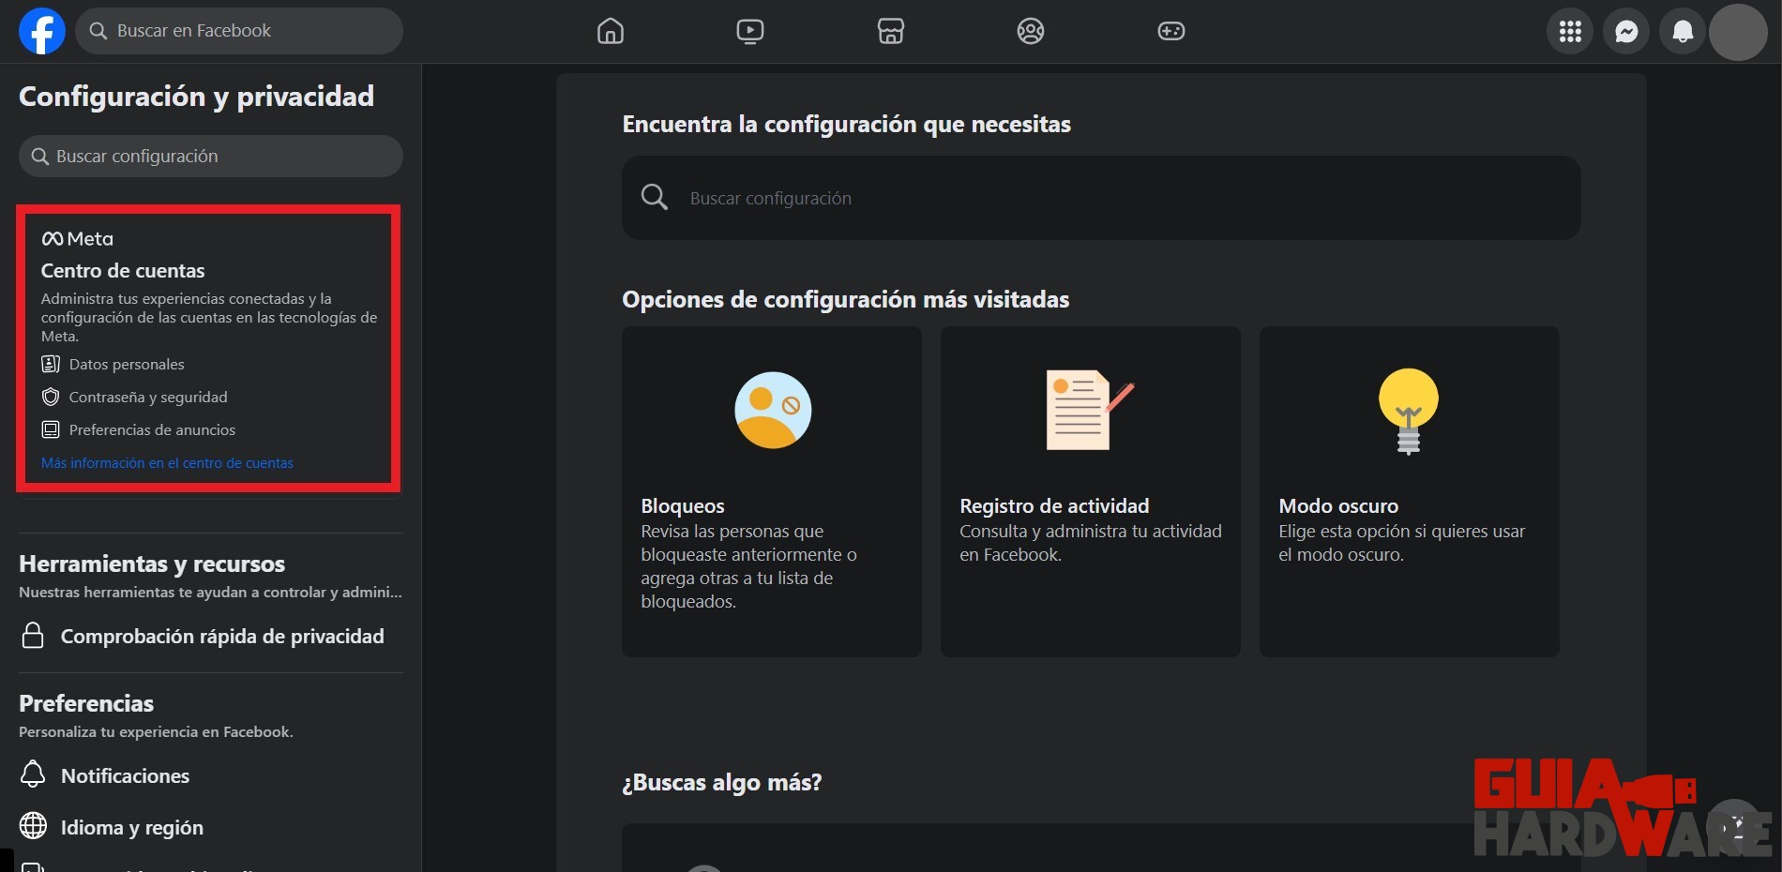
Task: Open the Home feed icon
Action: tap(611, 31)
